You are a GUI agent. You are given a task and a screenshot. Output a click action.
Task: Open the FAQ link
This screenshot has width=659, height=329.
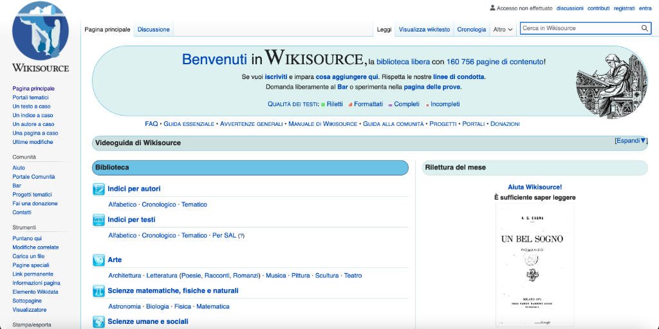151,124
